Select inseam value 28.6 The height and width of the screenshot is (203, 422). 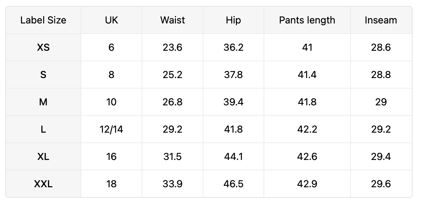click(x=381, y=47)
